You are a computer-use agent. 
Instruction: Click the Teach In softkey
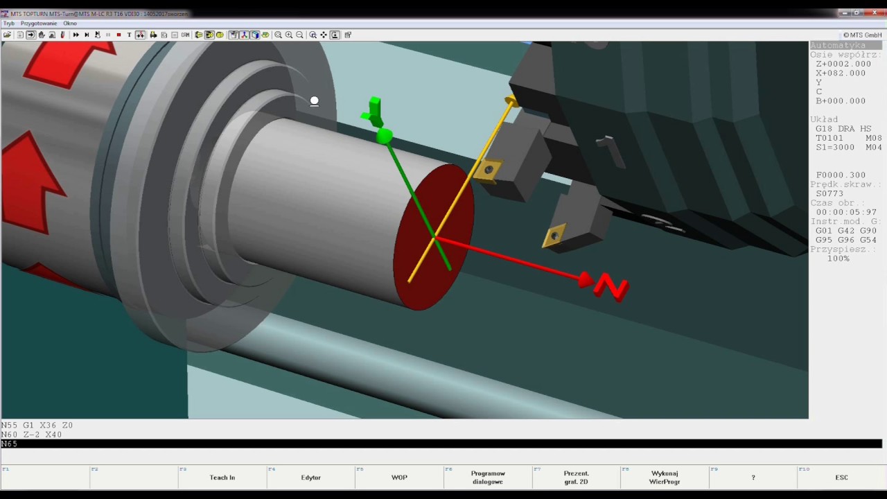tap(222, 478)
